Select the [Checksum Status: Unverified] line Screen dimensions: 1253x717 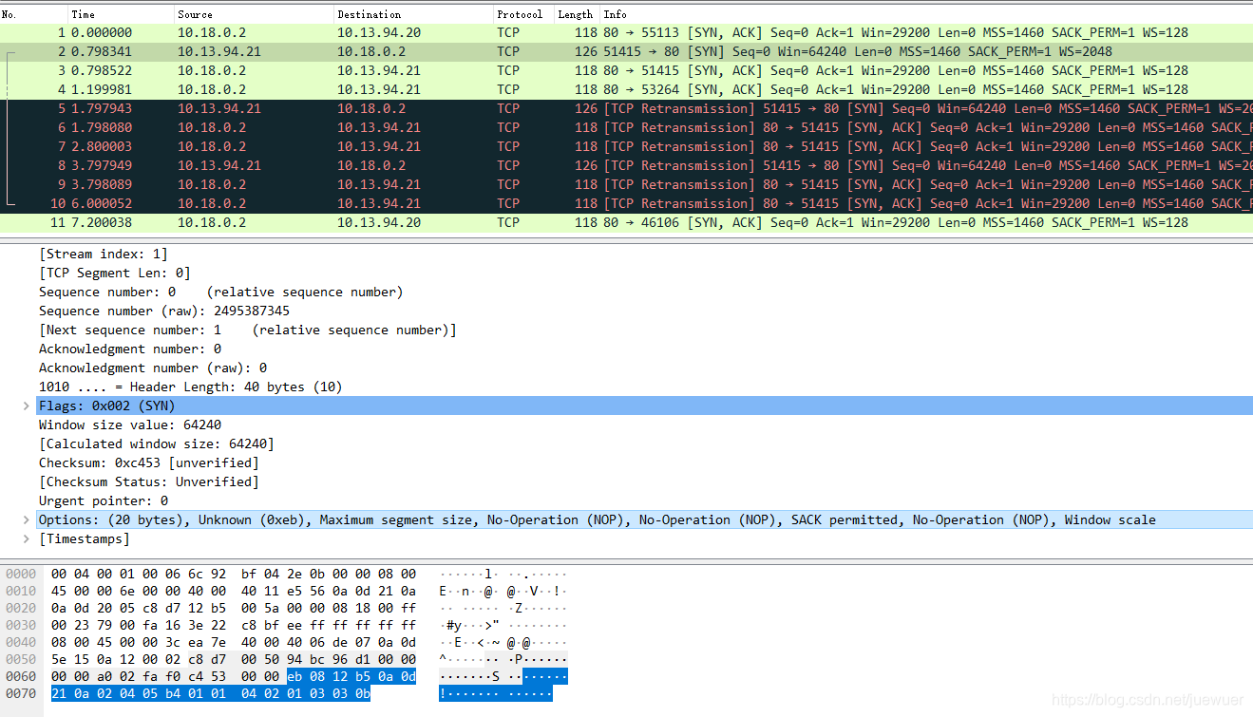149,481
